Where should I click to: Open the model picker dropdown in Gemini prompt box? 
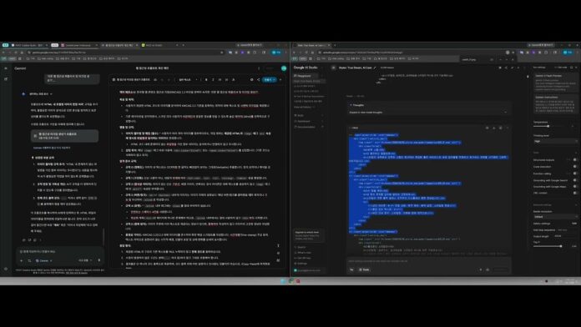(x=84, y=260)
